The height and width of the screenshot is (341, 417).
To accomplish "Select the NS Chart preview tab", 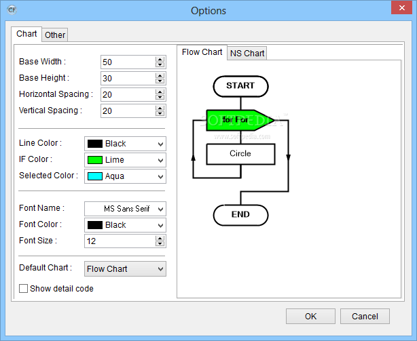I will click(x=247, y=53).
